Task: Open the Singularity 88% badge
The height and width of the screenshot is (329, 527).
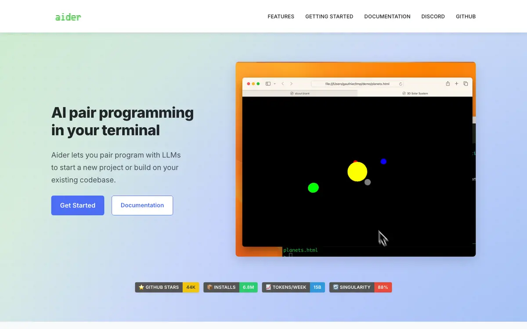Action: coord(361,287)
